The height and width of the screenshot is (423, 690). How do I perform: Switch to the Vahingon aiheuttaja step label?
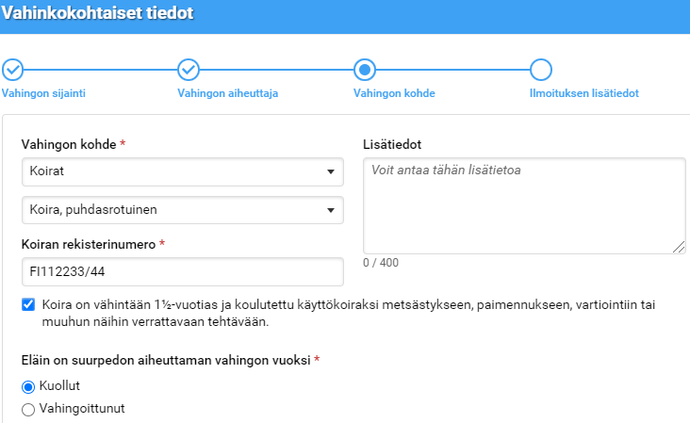(x=227, y=93)
